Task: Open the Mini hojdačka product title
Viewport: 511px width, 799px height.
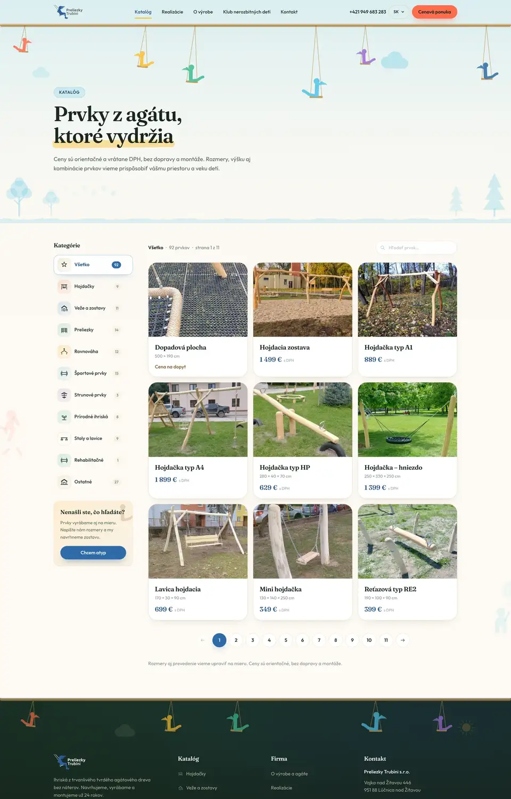Action: click(x=281, y=589)
